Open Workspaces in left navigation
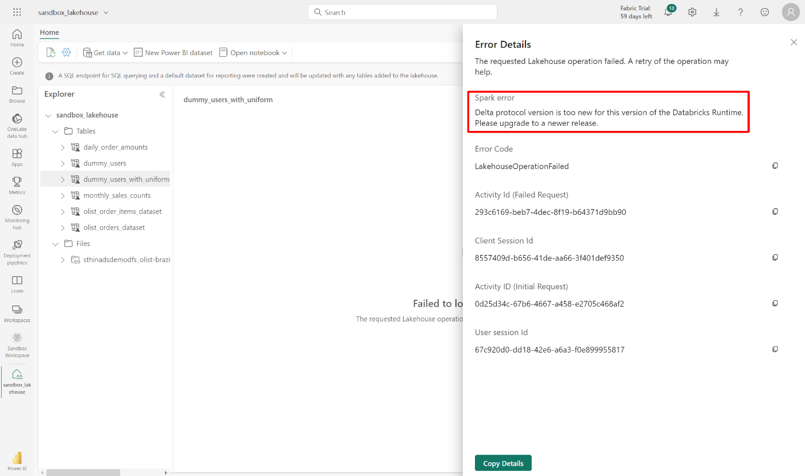The width and height of the screenshot is (805, 476). [17, 313]
